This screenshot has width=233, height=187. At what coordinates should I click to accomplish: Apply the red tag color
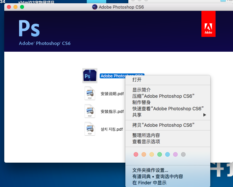pyautogui.click(x=136, y=154)
